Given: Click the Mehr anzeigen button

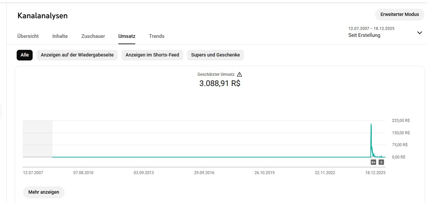Looking at the screenshot, I should coord(44,192).
